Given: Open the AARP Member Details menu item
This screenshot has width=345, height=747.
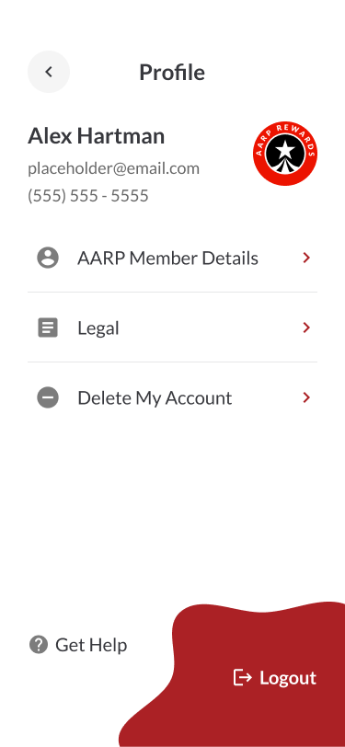Looking at the screenshot, I should (173, 258).
